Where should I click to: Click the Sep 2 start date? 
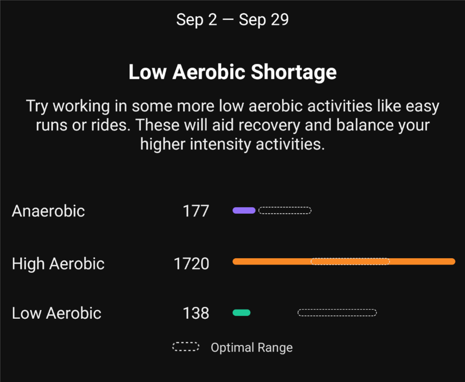(x=197, y=19)
